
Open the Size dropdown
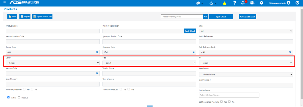click(149, 63)
